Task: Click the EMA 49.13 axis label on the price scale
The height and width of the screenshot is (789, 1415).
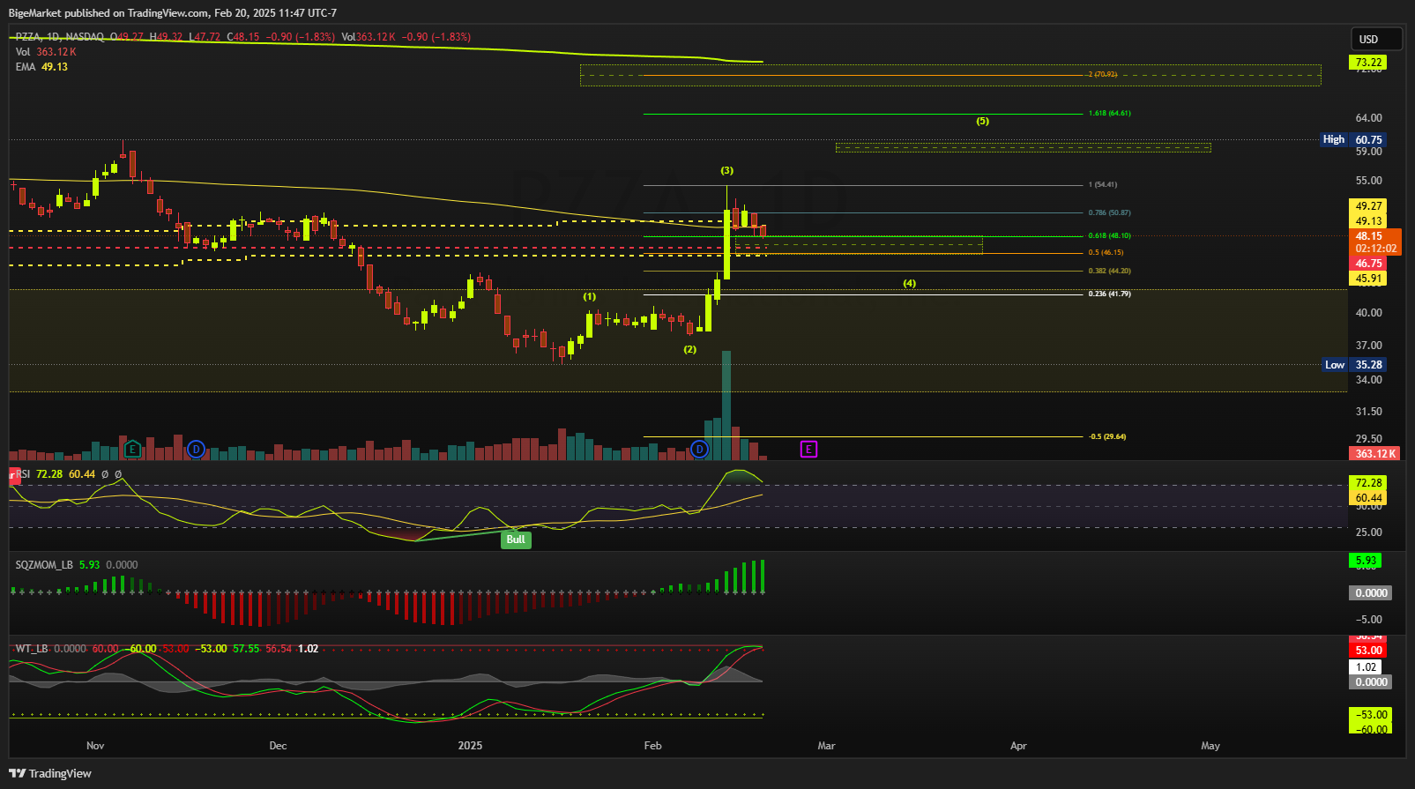Action: coord(1368,221)
